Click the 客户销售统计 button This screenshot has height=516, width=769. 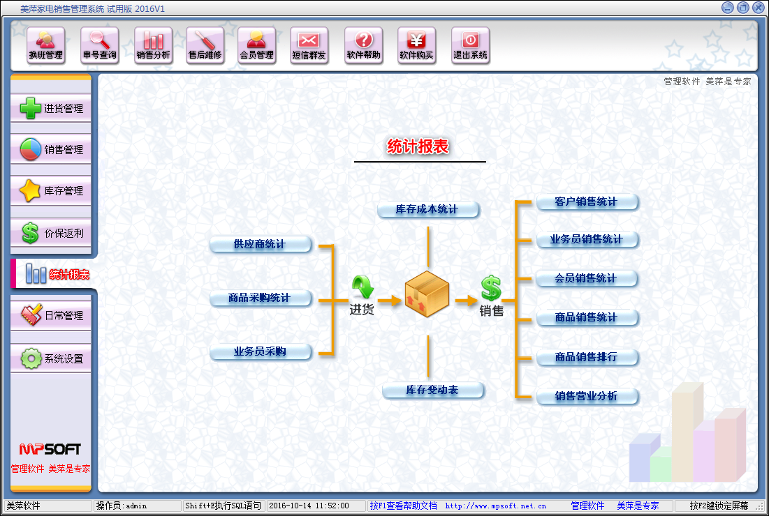click(x=586, y=202)
